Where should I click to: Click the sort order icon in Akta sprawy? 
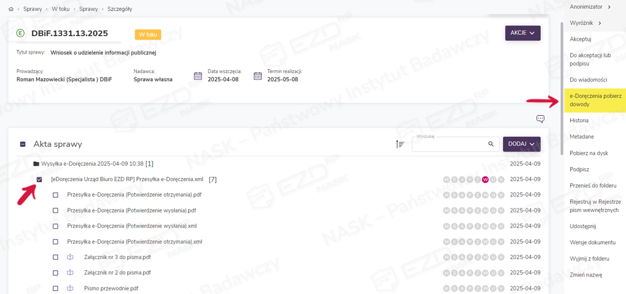click(400, 144)
